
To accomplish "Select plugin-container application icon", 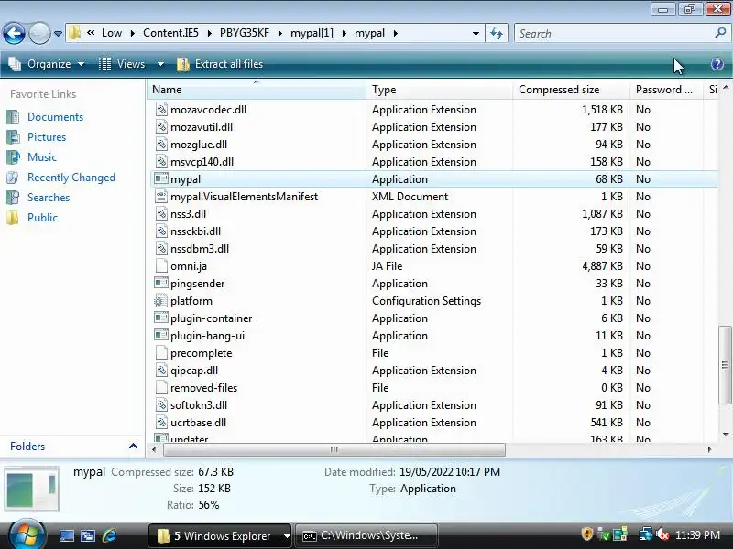I will [x=161, y=318].
